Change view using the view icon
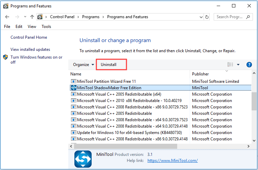Viewport: 258px width, 170px height. 230,65
